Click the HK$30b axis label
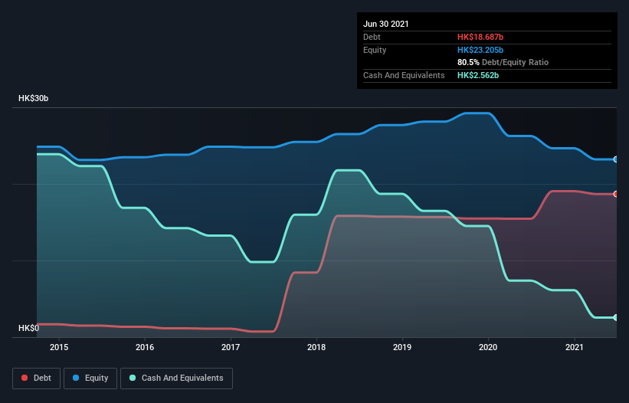 click(x=33, y=99)
